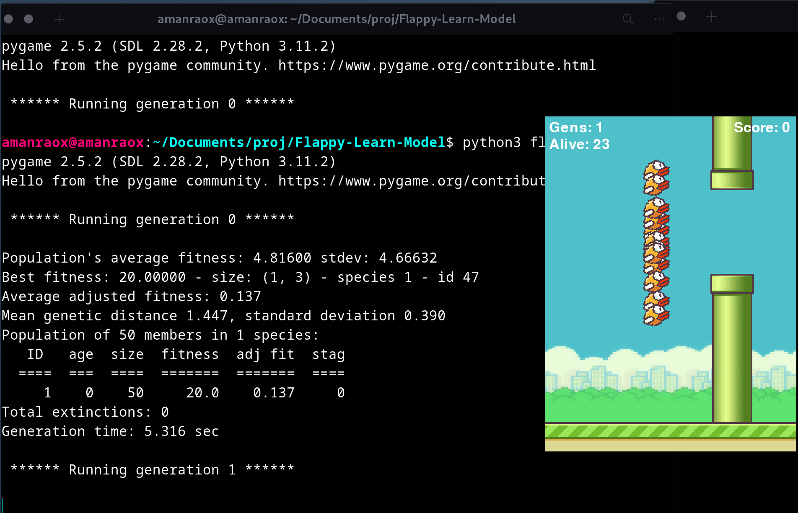
Task: Click the Flappy-Learn-Model terminal title text
Action: pyautogui.click(x=336, y=19)
